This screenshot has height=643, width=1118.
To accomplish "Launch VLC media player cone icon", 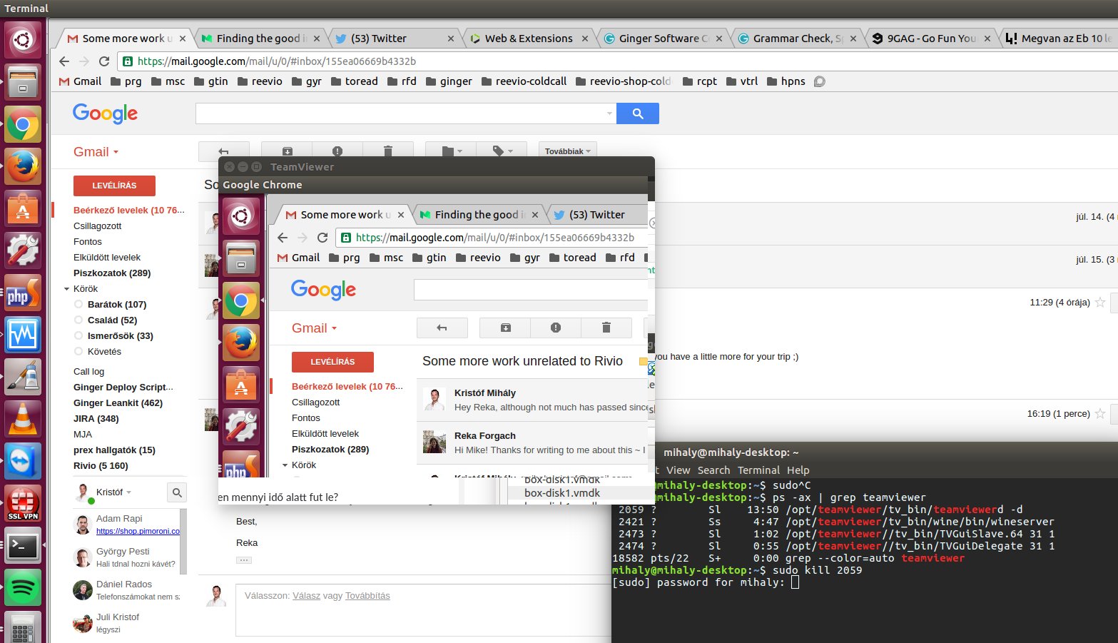I will coord(23,419).
